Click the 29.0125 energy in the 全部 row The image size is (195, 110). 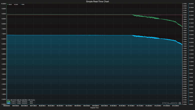tap(24, 101)
